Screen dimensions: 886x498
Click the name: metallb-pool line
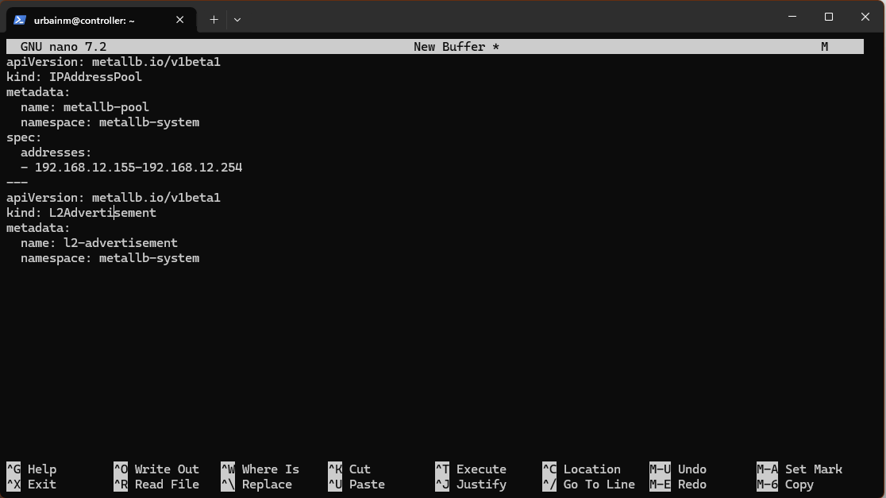(85, 107)
